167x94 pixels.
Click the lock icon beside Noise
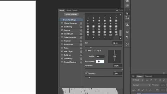pos(81,48)
